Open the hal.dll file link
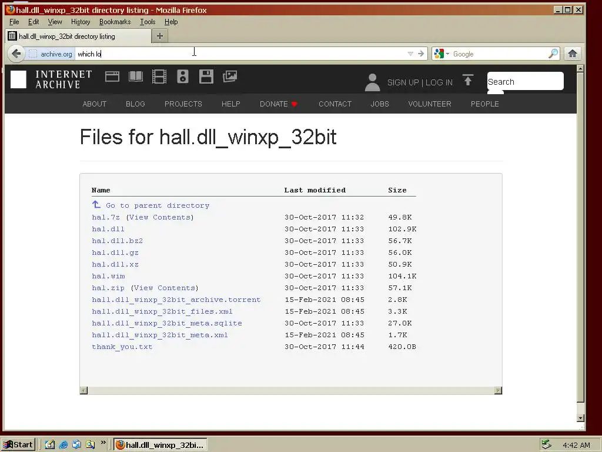This screenshot has width=602, height=452. tap(108, 229)
